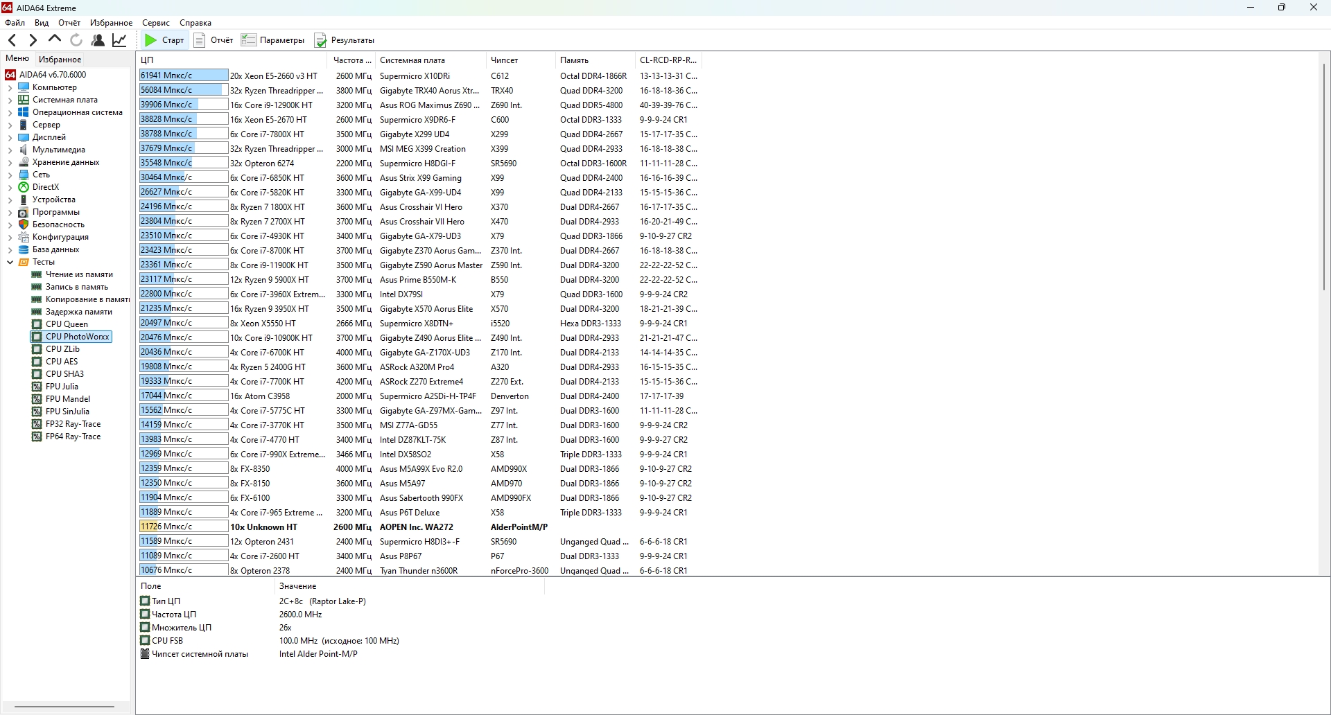Viewport: 1331px width, 715px height.
Task: Select CPU Queen test icon
Action: click(x=37, y=324)
